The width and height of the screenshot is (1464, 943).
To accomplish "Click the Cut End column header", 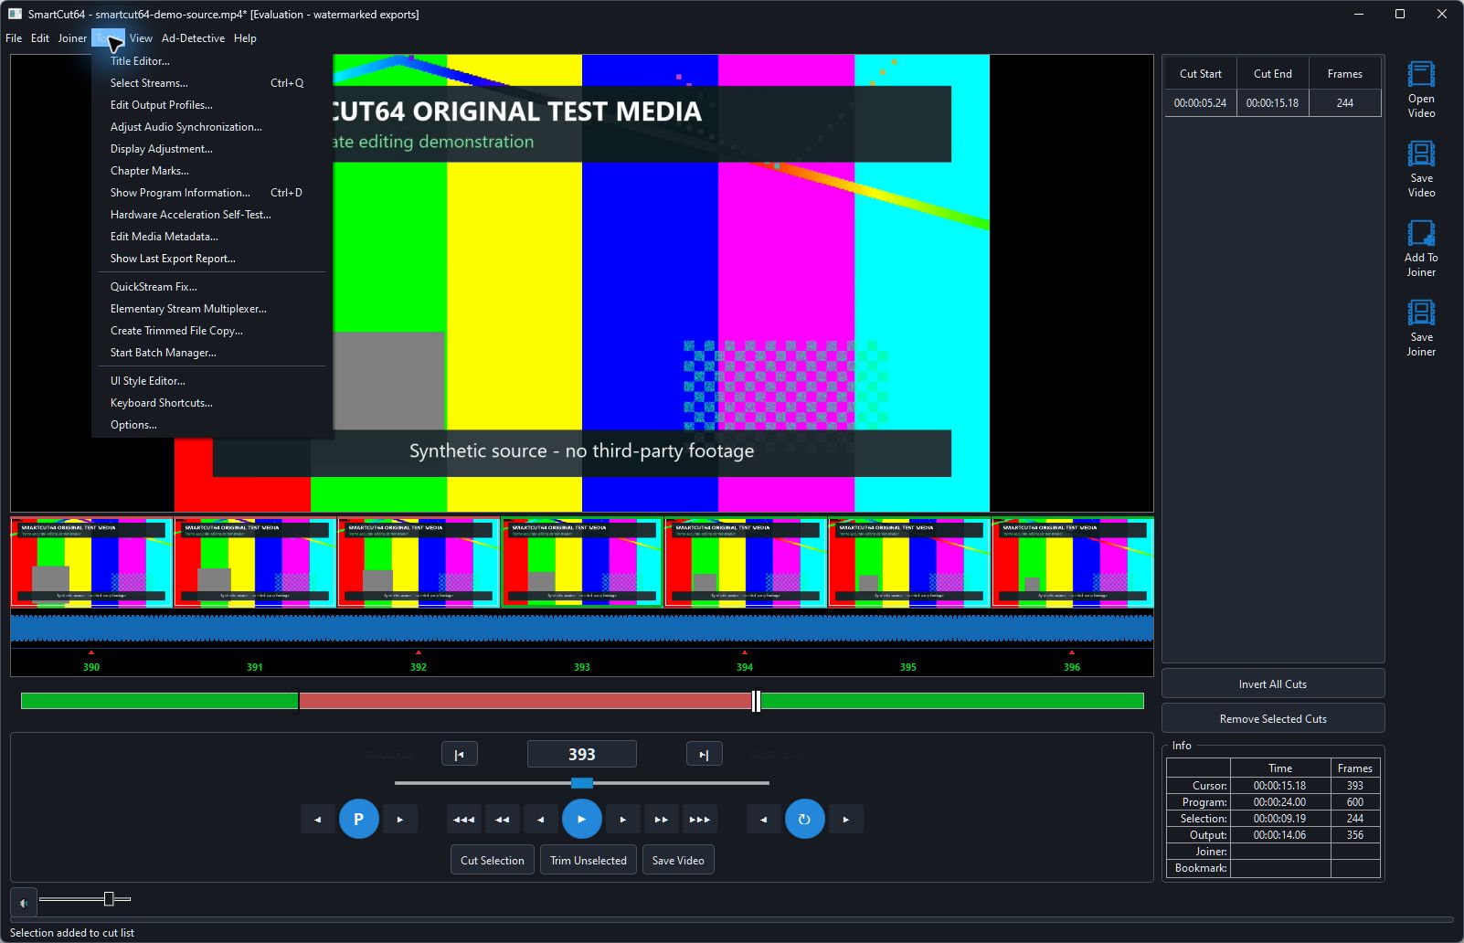I will pyautogui.click(x=1272, y=74).
